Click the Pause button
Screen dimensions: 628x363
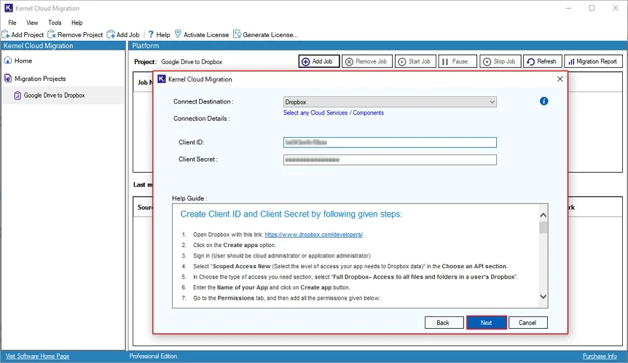pos(458,61)
